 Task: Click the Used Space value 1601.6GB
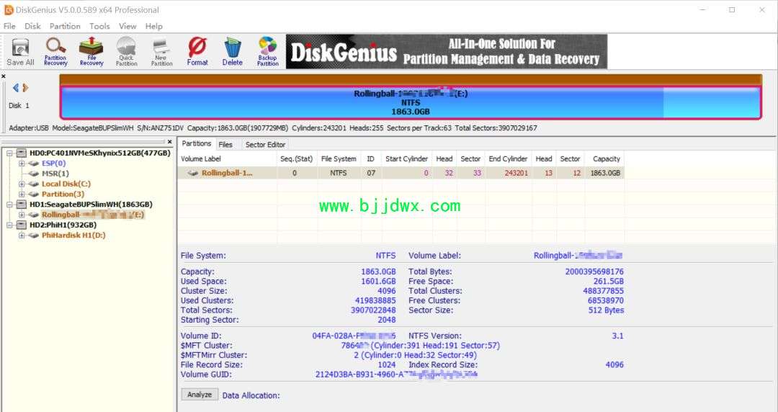click(378, 282)
